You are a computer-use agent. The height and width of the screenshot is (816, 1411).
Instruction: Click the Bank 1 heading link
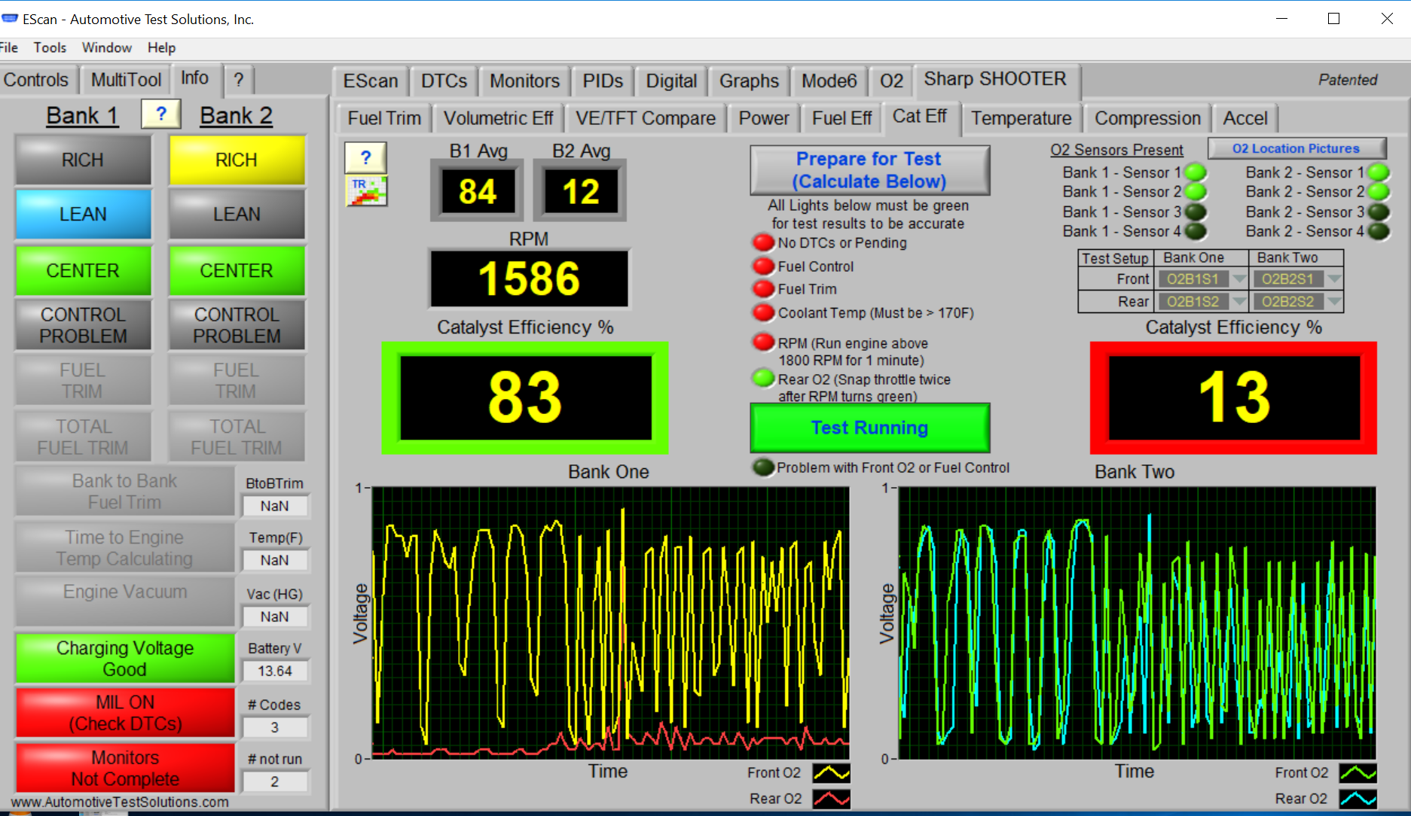[82, 115]
